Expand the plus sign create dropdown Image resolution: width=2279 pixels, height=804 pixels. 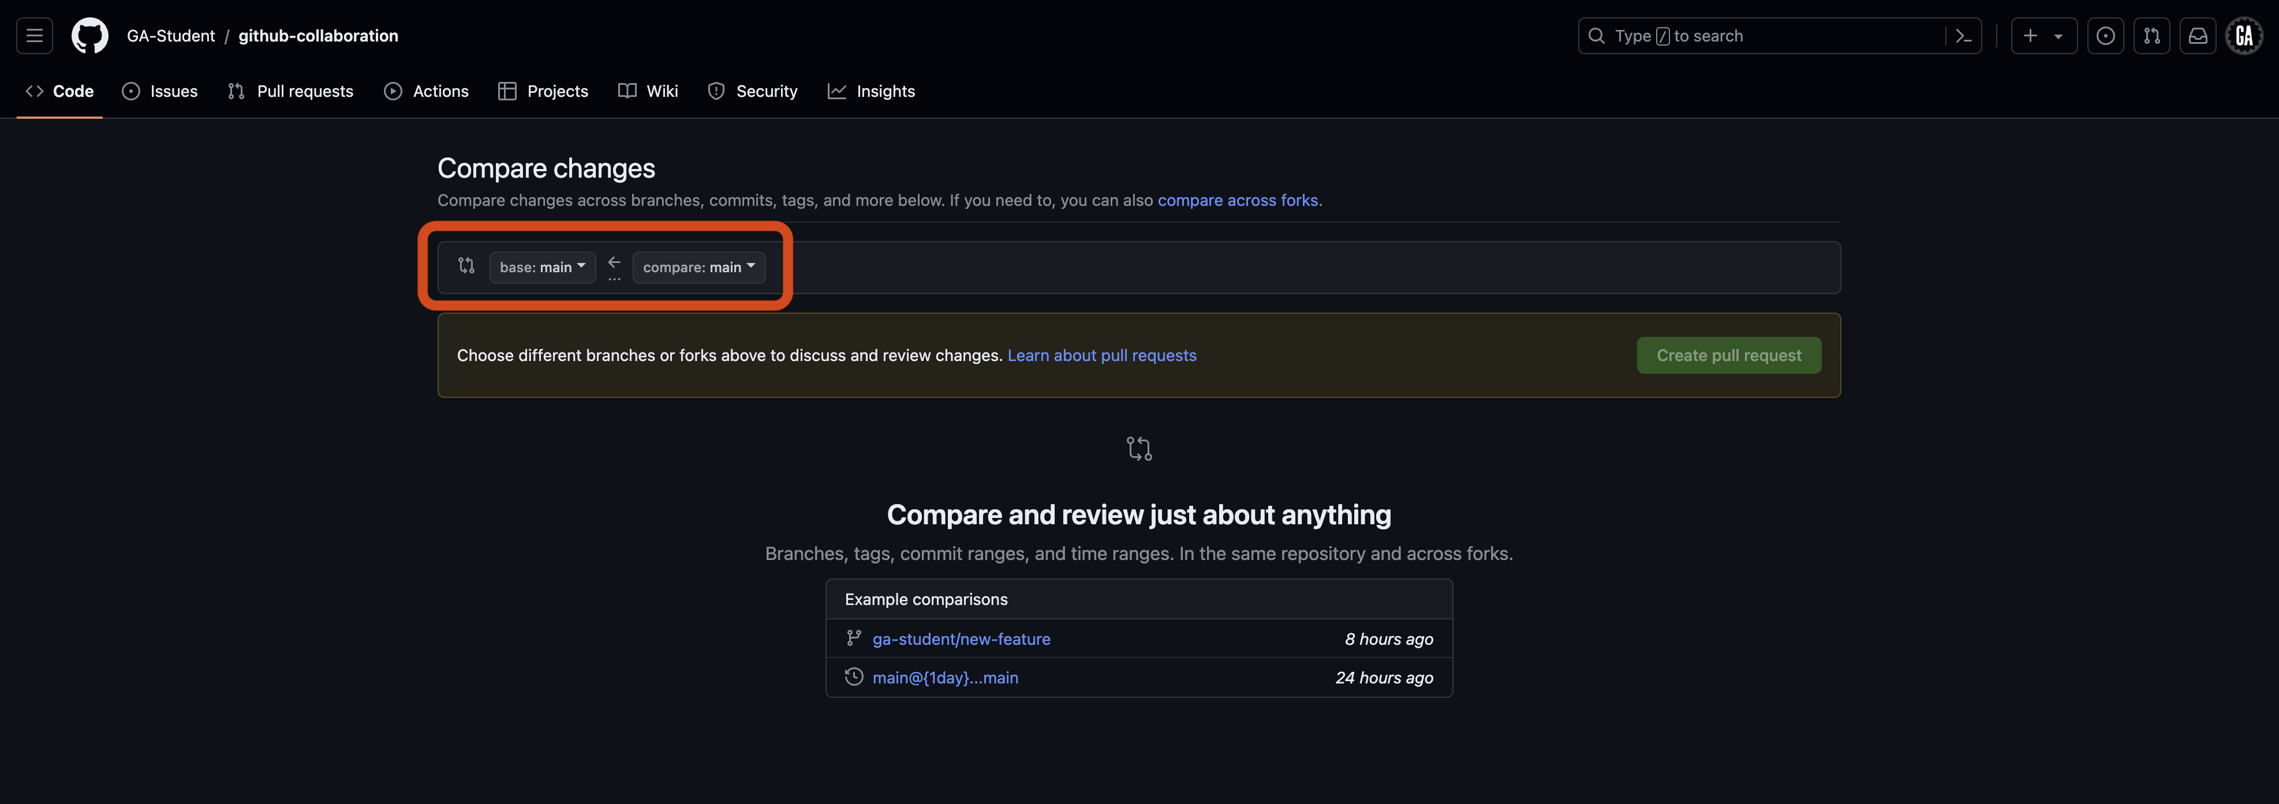pyautogui.click(x=2045, y=35)
